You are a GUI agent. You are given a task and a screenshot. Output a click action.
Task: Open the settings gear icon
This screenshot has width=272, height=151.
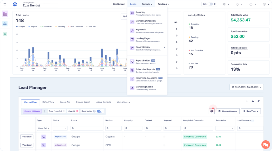point(224,4)
